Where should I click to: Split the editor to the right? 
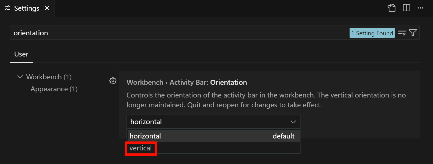tap(406, 8)
